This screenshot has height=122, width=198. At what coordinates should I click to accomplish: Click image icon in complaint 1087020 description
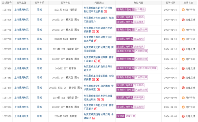tap(93, 118)
